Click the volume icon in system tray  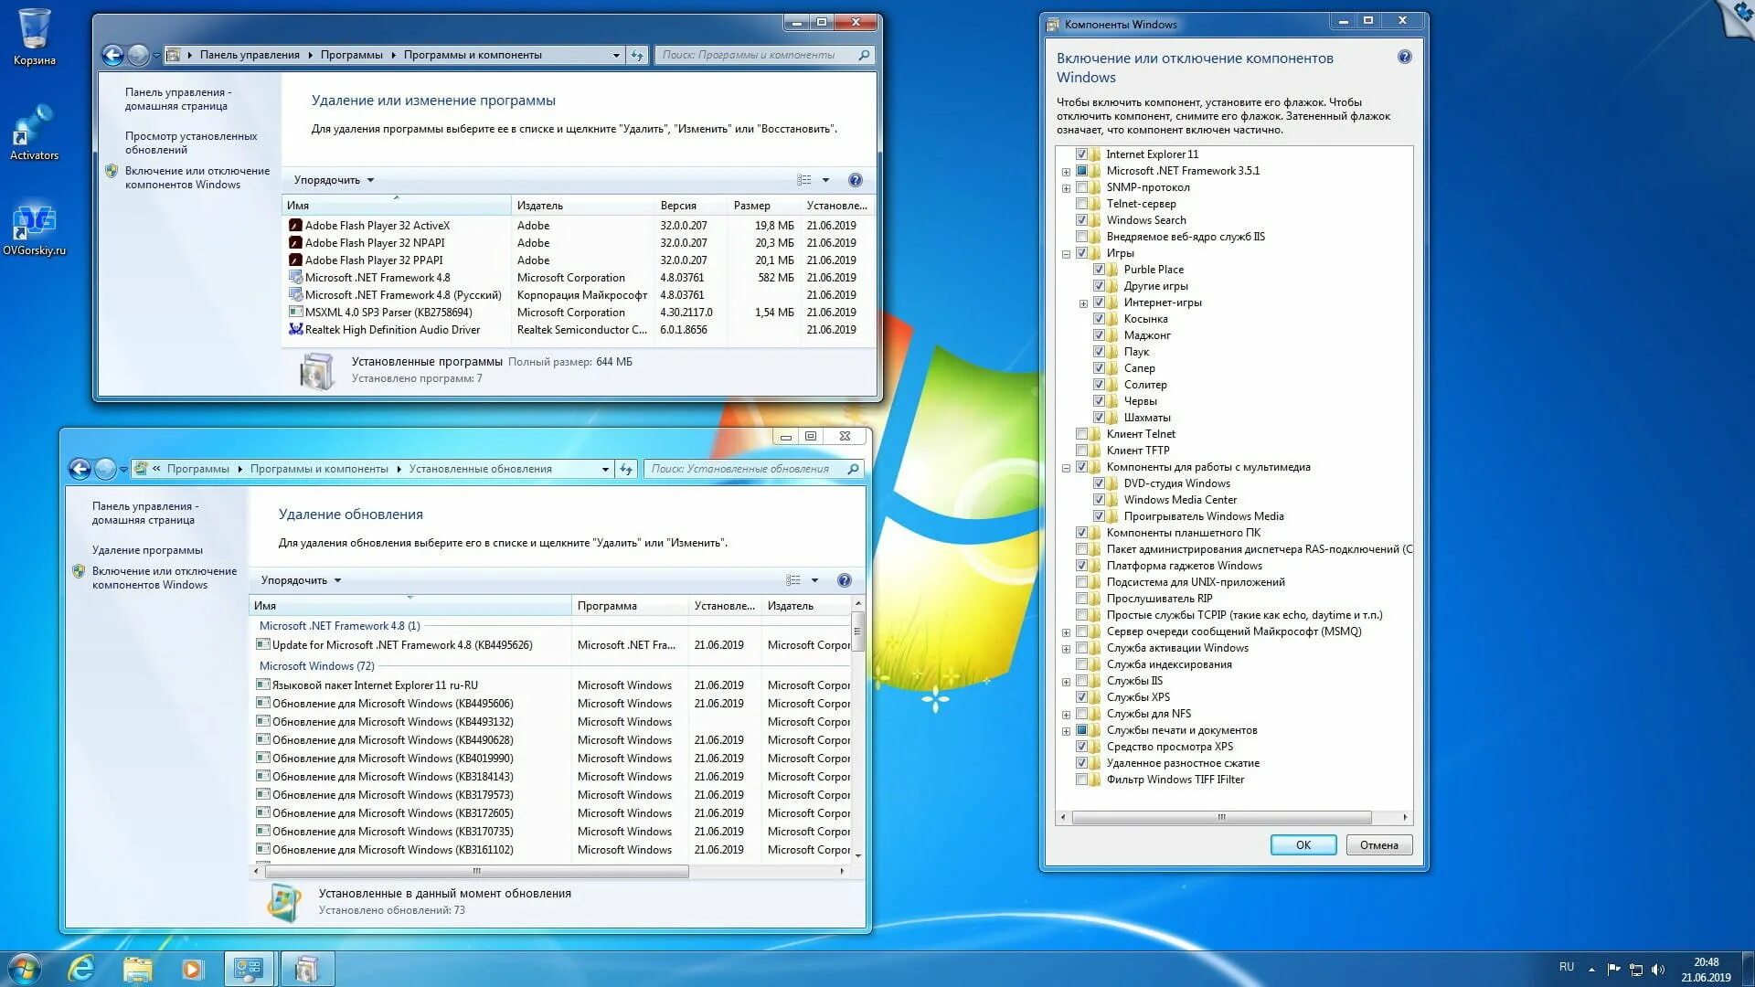pos(1658,969)
